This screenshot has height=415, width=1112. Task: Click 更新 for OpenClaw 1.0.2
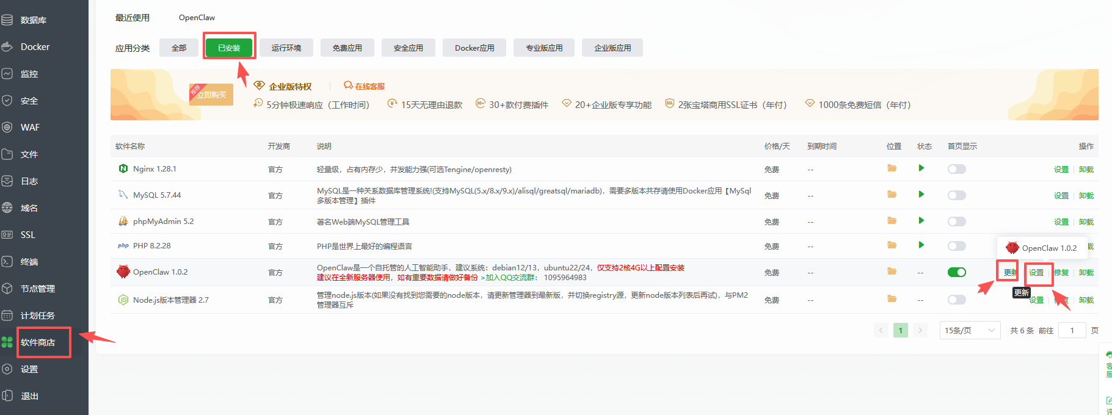(x=1009, y=272)
